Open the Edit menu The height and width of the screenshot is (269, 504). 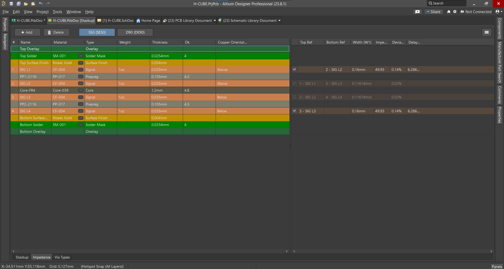[16, 12]
